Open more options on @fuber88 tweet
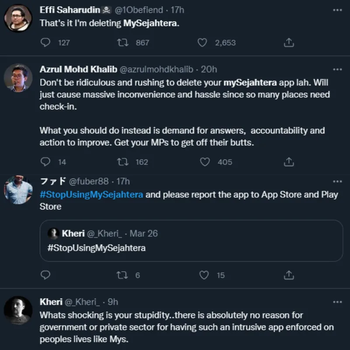The height and width of the screenshot is (350, 350). point(337,181)
